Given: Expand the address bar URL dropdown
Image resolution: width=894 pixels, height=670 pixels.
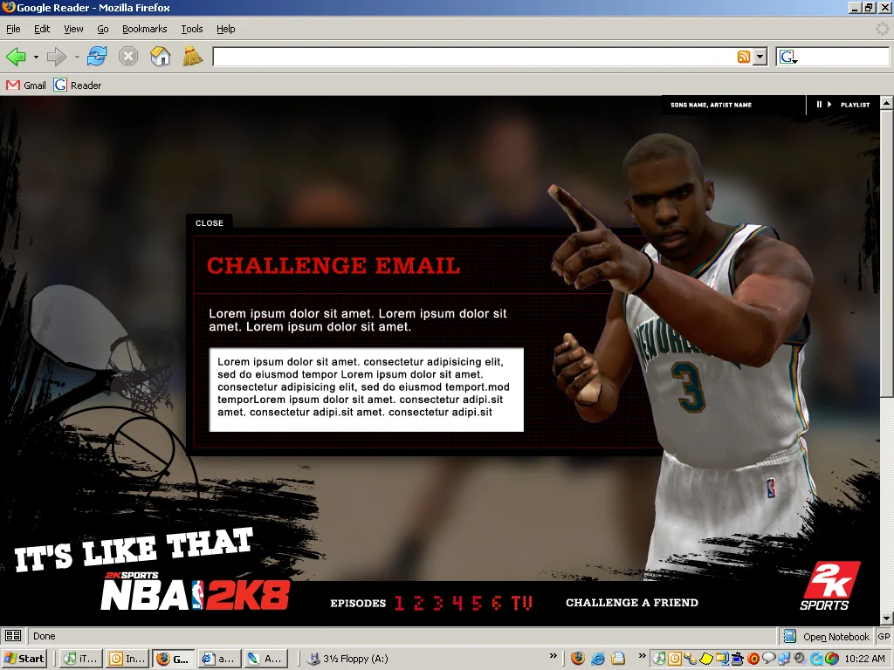Looking at the screenshot, I should pos(760,57).
